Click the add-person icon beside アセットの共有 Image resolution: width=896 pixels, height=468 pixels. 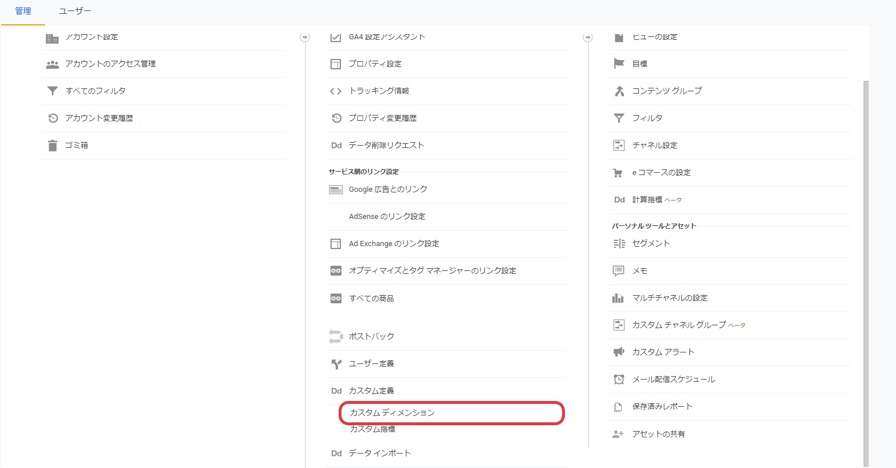point(618,434)
